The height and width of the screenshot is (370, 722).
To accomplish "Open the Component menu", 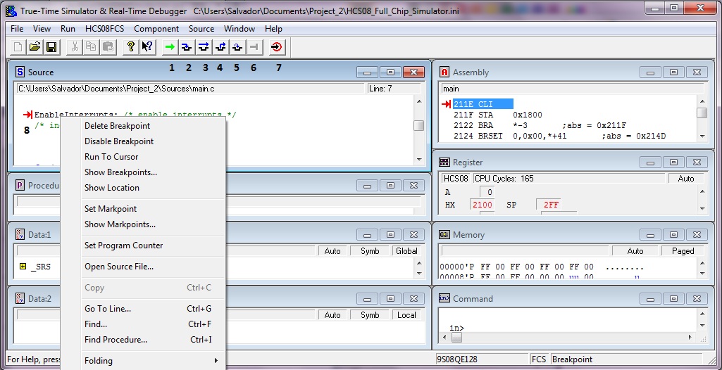I will pos(156,29).
